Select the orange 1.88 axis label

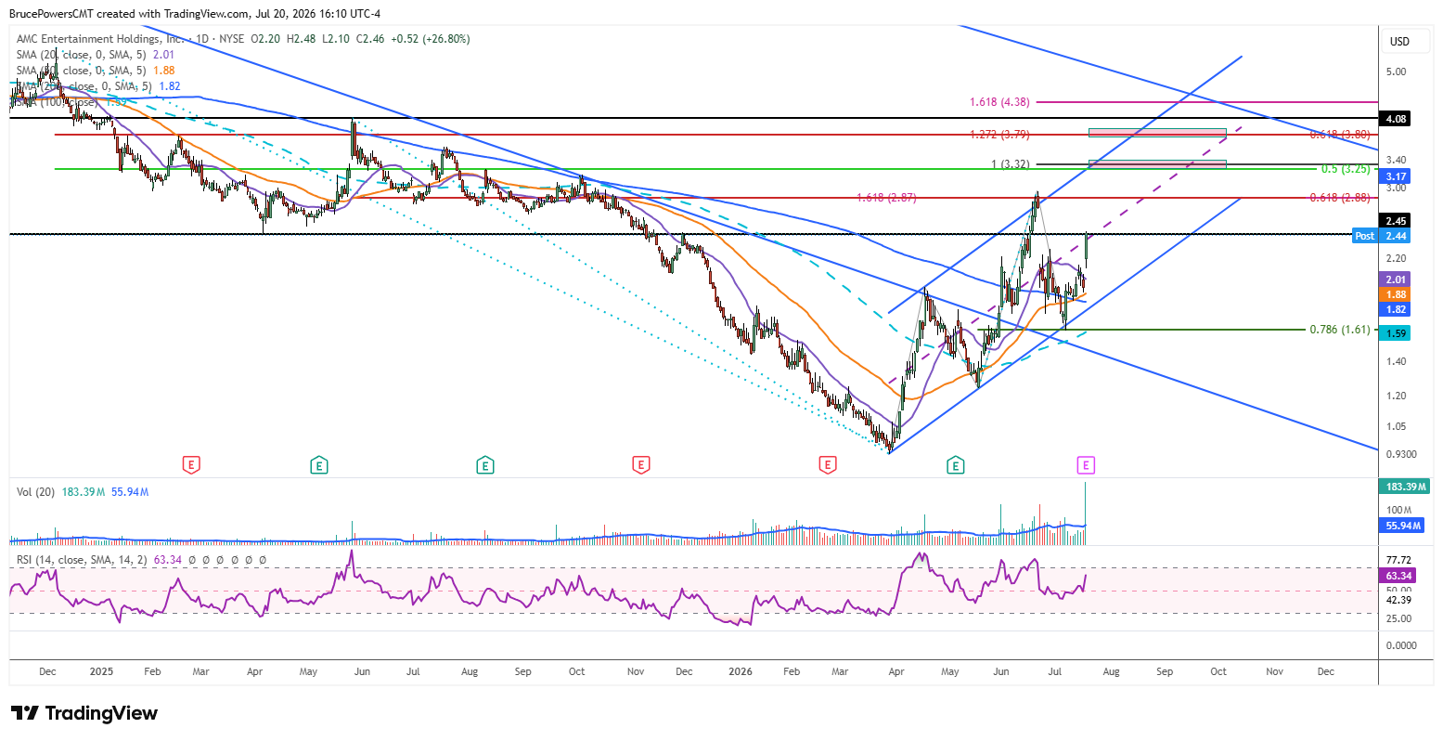point(1397,294)
